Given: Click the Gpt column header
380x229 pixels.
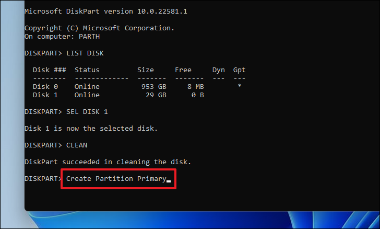Looking at the screenshot, I should click(x=240, y=71).
